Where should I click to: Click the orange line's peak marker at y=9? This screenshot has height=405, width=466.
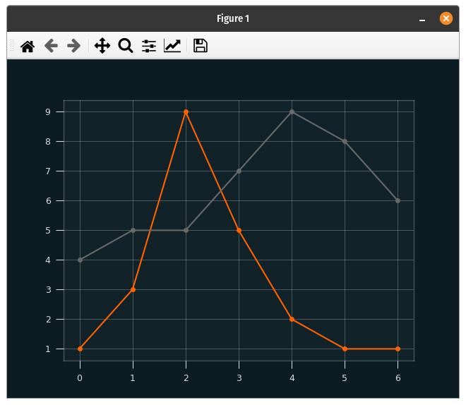pos(186,112)
